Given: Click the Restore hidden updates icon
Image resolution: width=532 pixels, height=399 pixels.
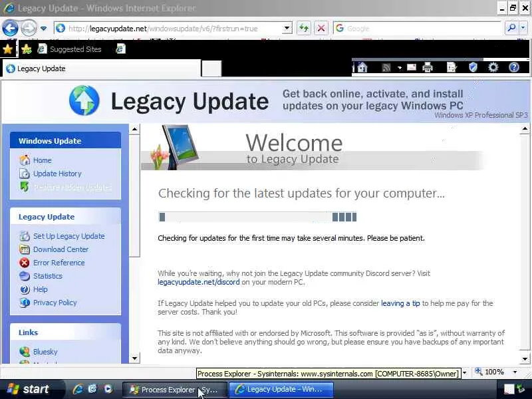Looking at the screenshot, I should pos(25,187).
